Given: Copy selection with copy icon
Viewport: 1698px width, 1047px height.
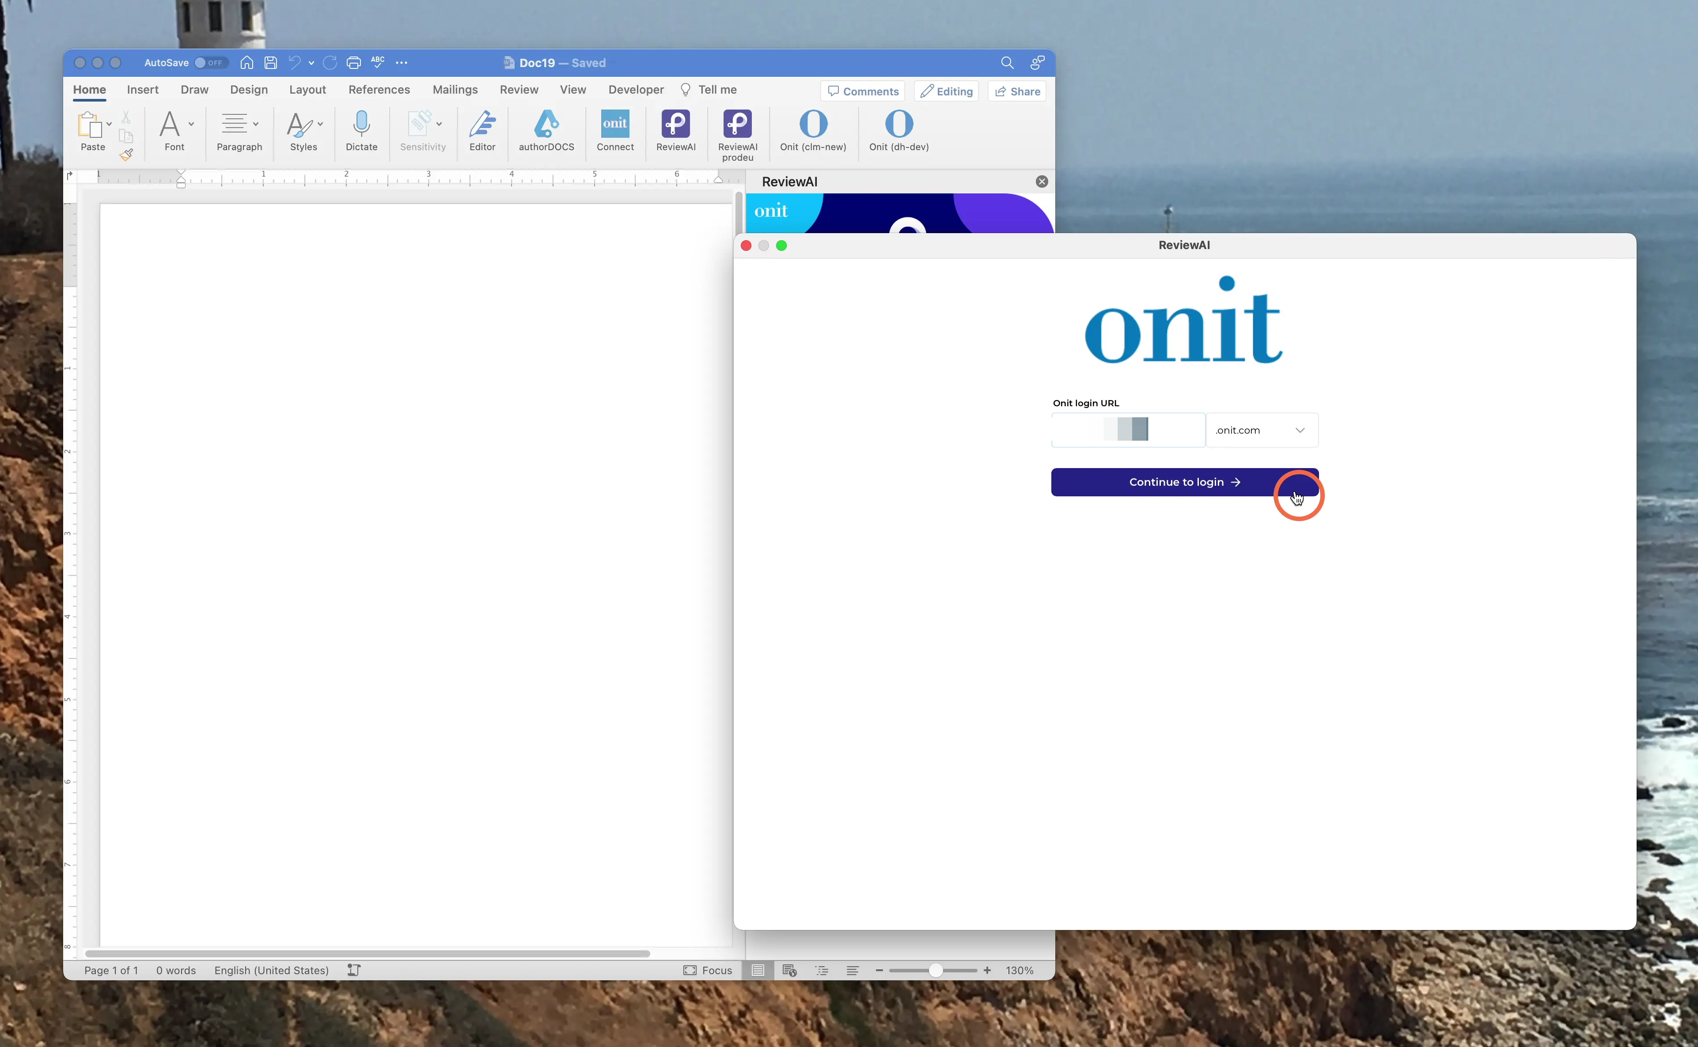Looking at the screenshot, I should click(x=126, y=136).
